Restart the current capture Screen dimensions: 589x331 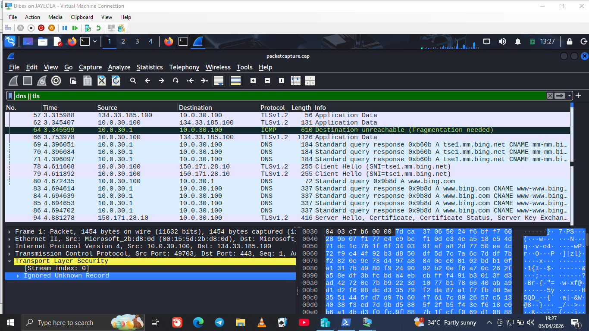pos(41,81)
